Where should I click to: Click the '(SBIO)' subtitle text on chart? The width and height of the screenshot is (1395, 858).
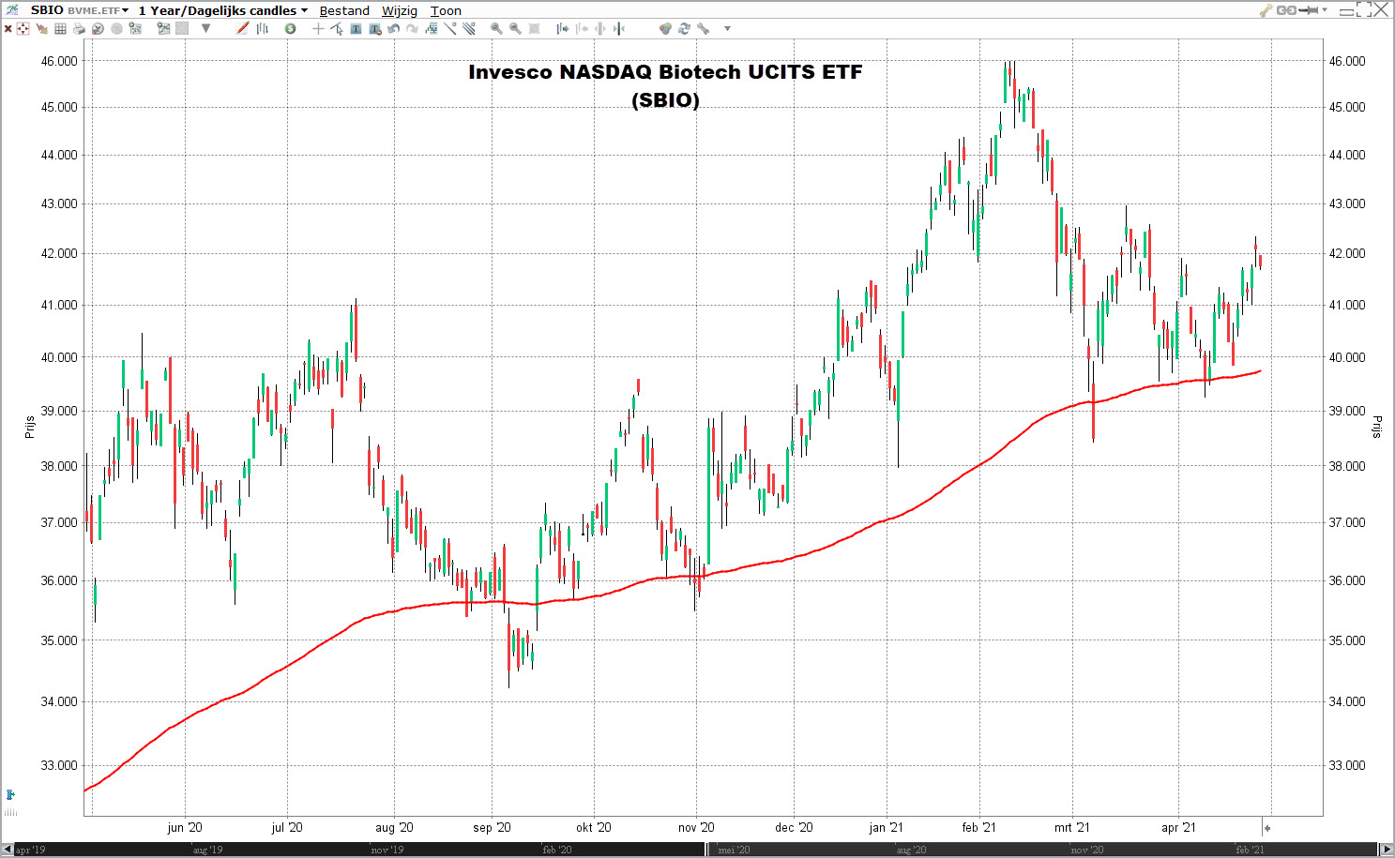tap(665, 100)
